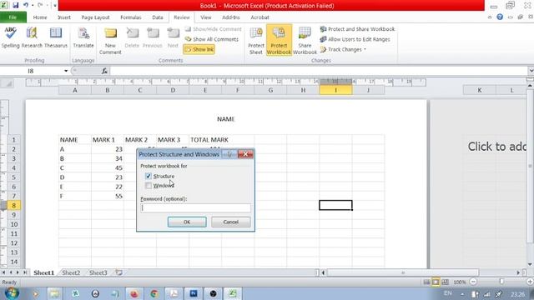Click the 100% zoom level
534x300 pixels.
(x=460, y=282)
